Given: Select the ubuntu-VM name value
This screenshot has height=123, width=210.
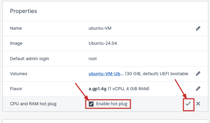Looking at the screenshot, I should pyautogui.click(x=100, y=28).
